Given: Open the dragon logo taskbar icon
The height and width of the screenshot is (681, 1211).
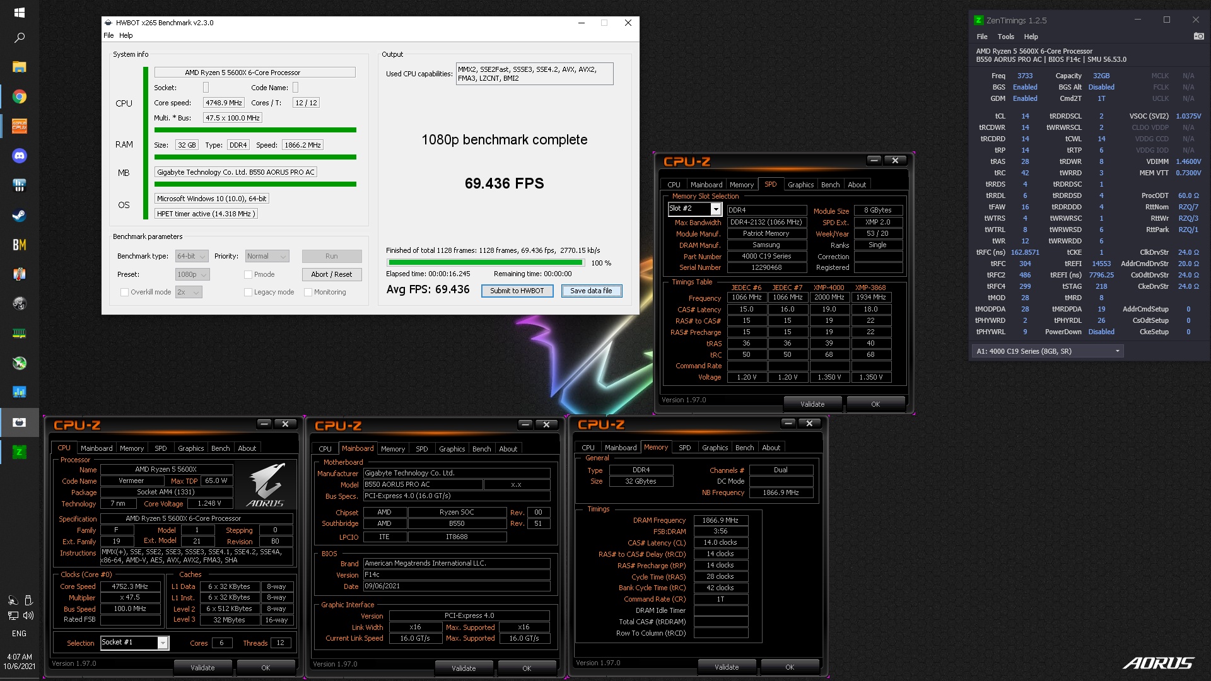Looking at the screenshot, I should (19, 304).
